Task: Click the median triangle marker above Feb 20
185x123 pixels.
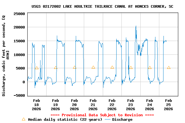Action: coord(75,67)
